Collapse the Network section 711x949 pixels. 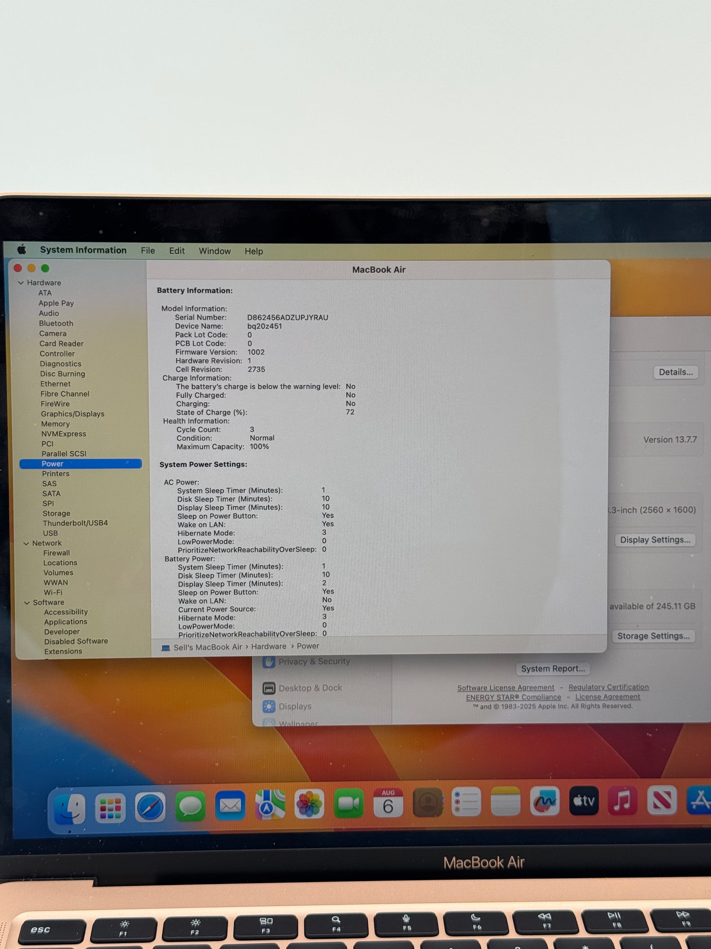[26, 543]
